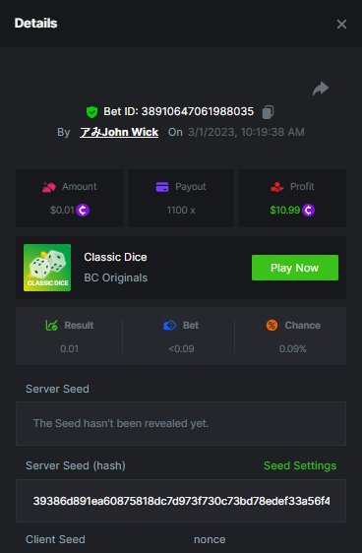Image resolution: width=362 pixels, height=553 pixels.
Task: Open the Classic Dice game thumbnail
Action: (47, 268)
